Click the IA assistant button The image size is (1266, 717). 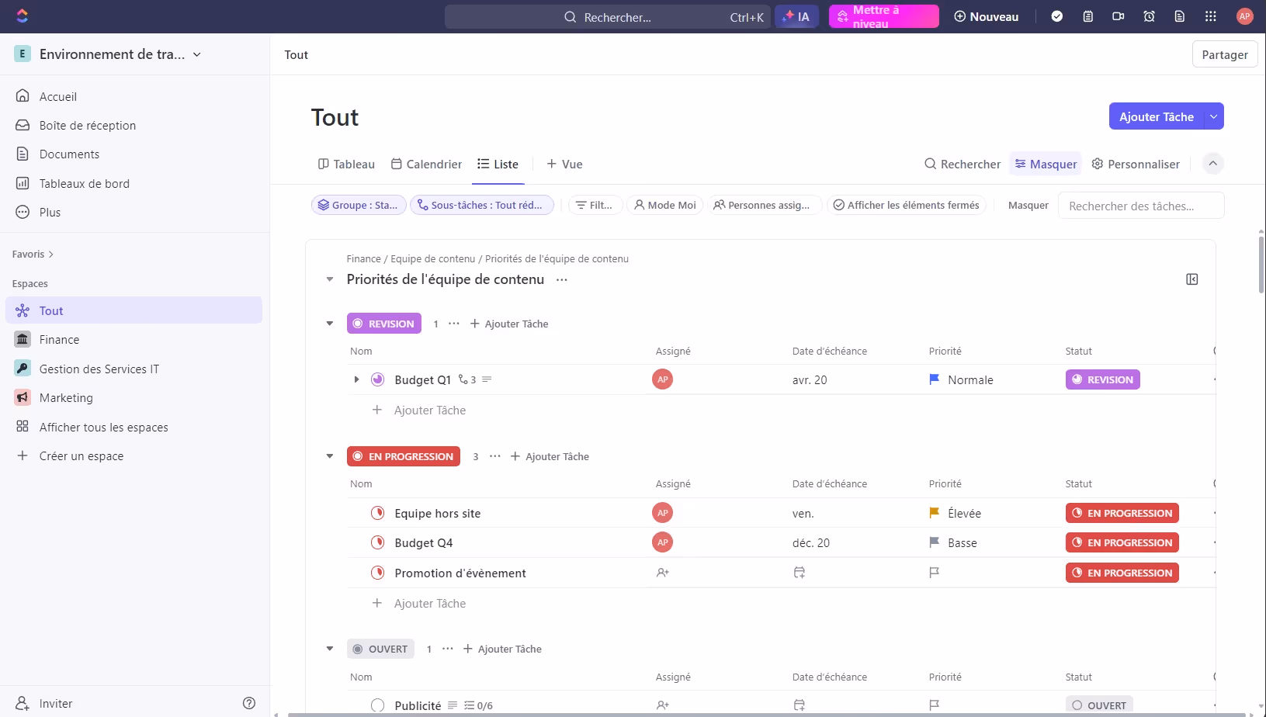[x=796, y=16]
